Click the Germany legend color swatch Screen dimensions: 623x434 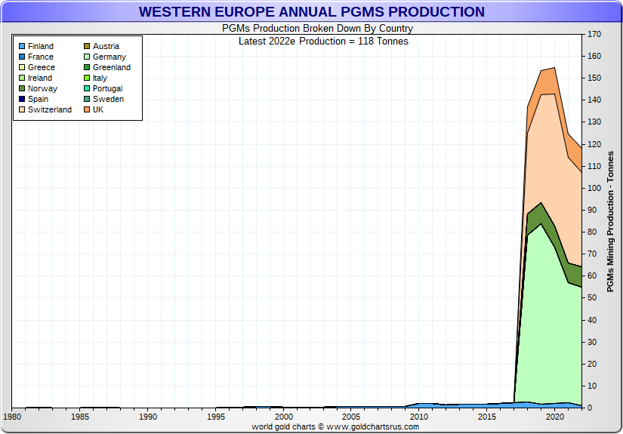pyautogui.click(x=86, y=57)
